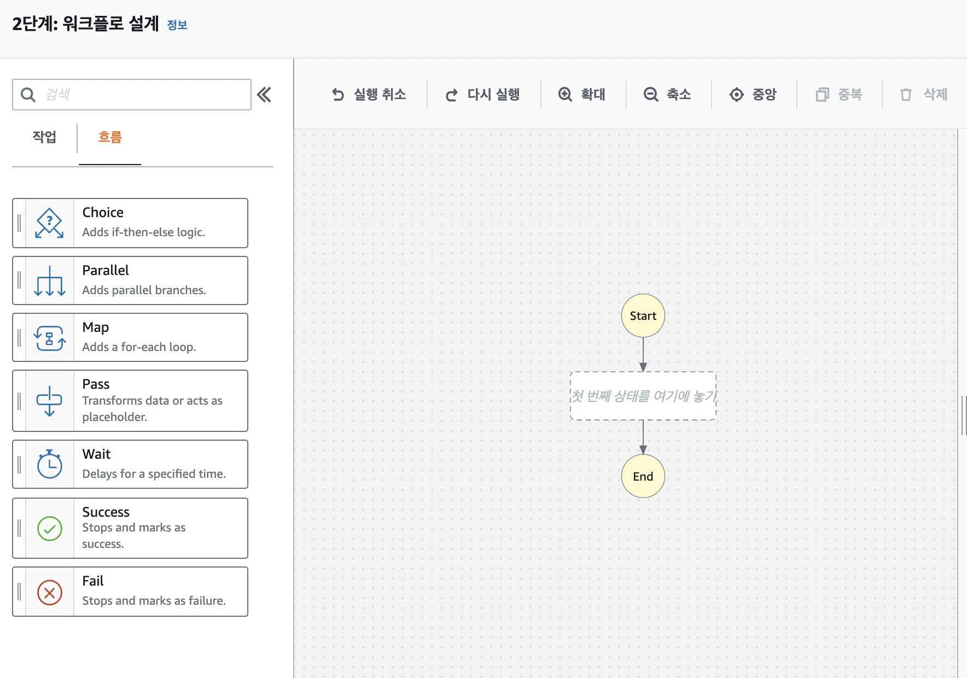Select the Fail title text
This screenshot has height=678, width=967.
[x=93, y=581]
